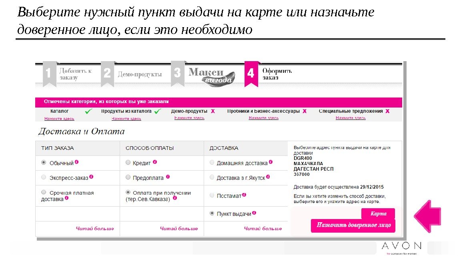
Task: Select Срочная платная доставка option
Action: point(44,192)
